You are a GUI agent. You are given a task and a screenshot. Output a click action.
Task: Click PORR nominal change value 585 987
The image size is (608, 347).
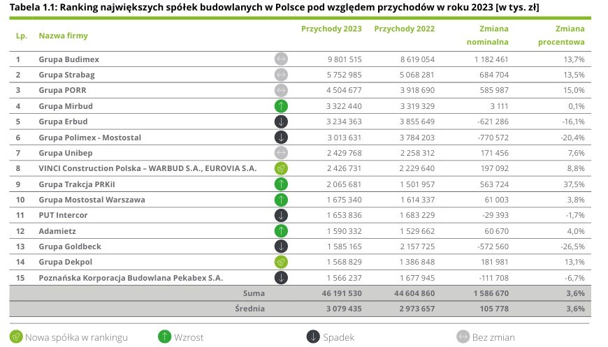[493, 90]
